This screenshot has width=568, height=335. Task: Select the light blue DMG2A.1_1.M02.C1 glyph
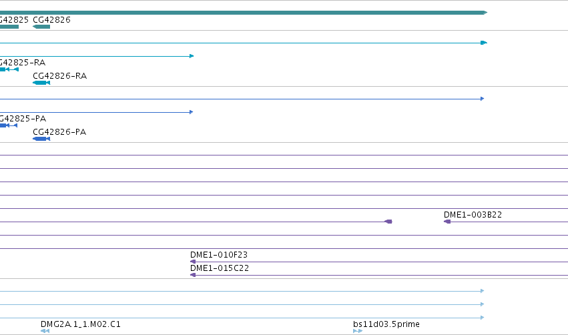point(45,330)
